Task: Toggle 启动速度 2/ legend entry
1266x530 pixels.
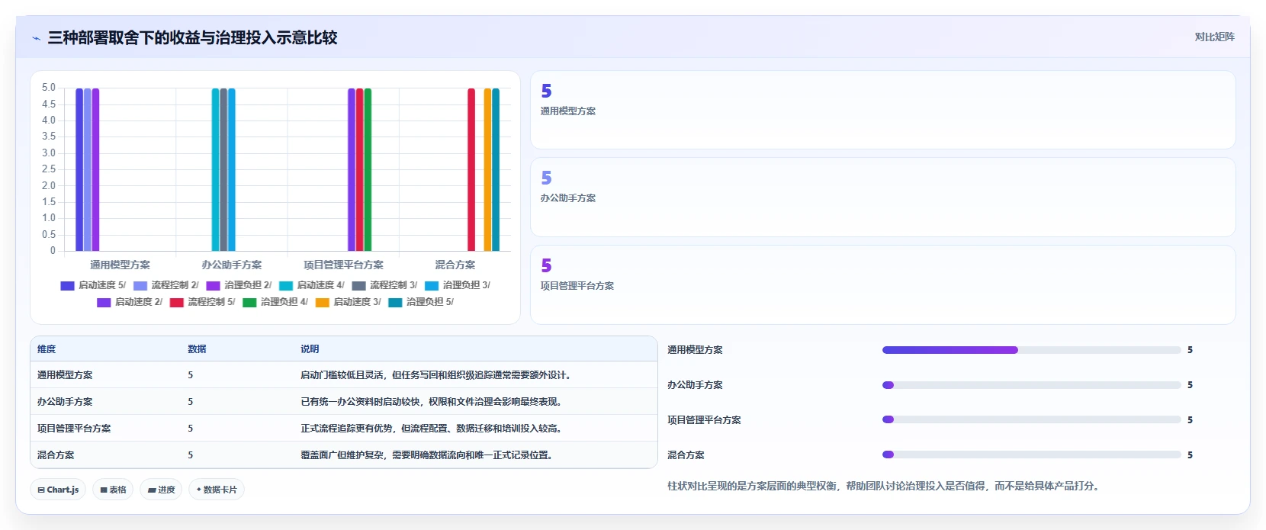Action: 130,302
